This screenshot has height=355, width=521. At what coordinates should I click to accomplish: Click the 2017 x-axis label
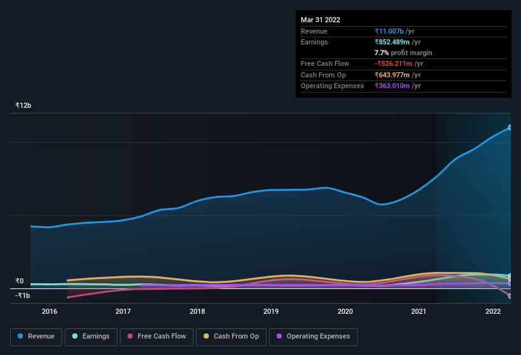pos(123,311)
